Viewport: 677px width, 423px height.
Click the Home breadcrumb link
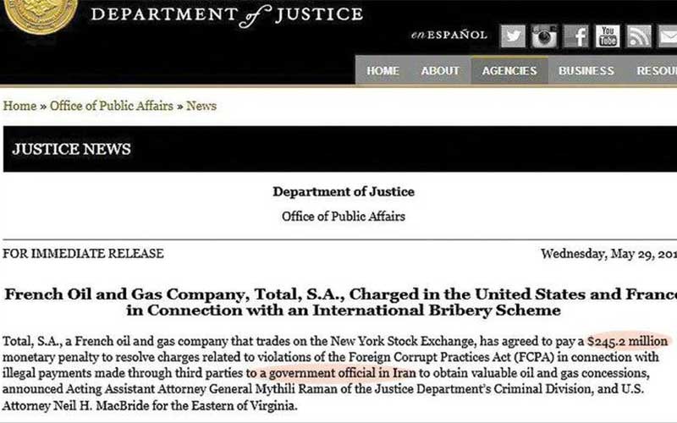pos(20,107)
